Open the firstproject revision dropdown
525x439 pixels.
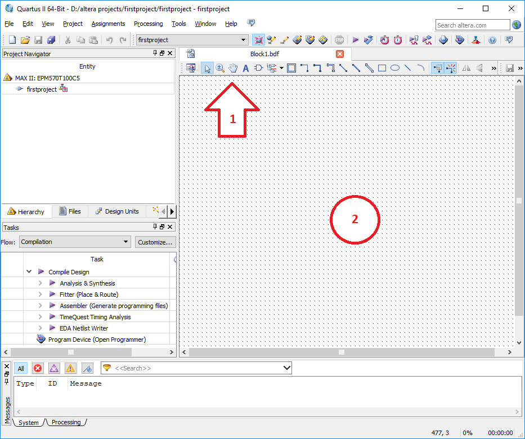tap(244, 40)
